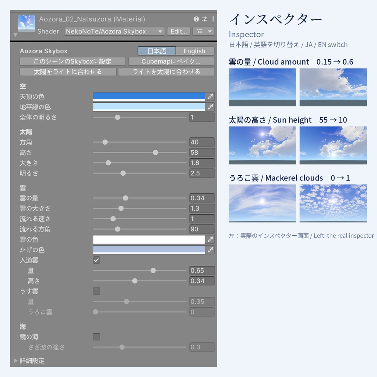This screenshot has width=377, height=377.
Task: Click the 太陽 高さ slider handle
Action: pyautogui.click(x=156, y=152)
